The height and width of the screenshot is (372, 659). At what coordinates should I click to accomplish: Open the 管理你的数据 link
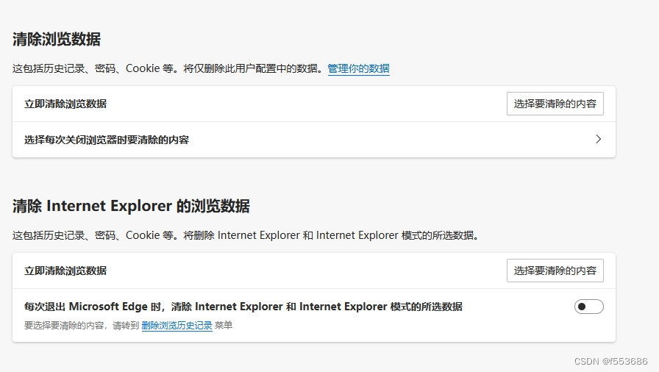coord(358,68)
